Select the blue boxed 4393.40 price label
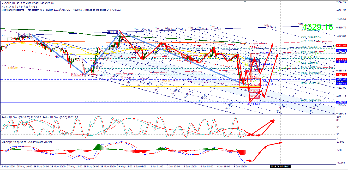 point(254,70)
